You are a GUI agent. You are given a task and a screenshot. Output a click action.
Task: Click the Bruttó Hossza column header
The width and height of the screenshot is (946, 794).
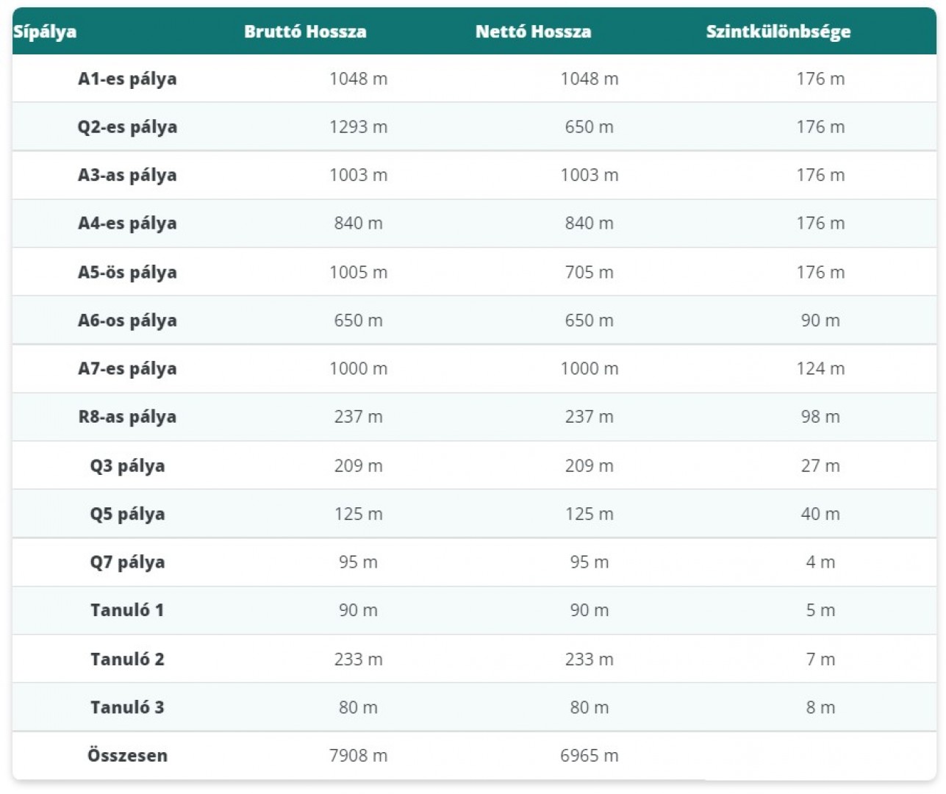coord(305,32)
